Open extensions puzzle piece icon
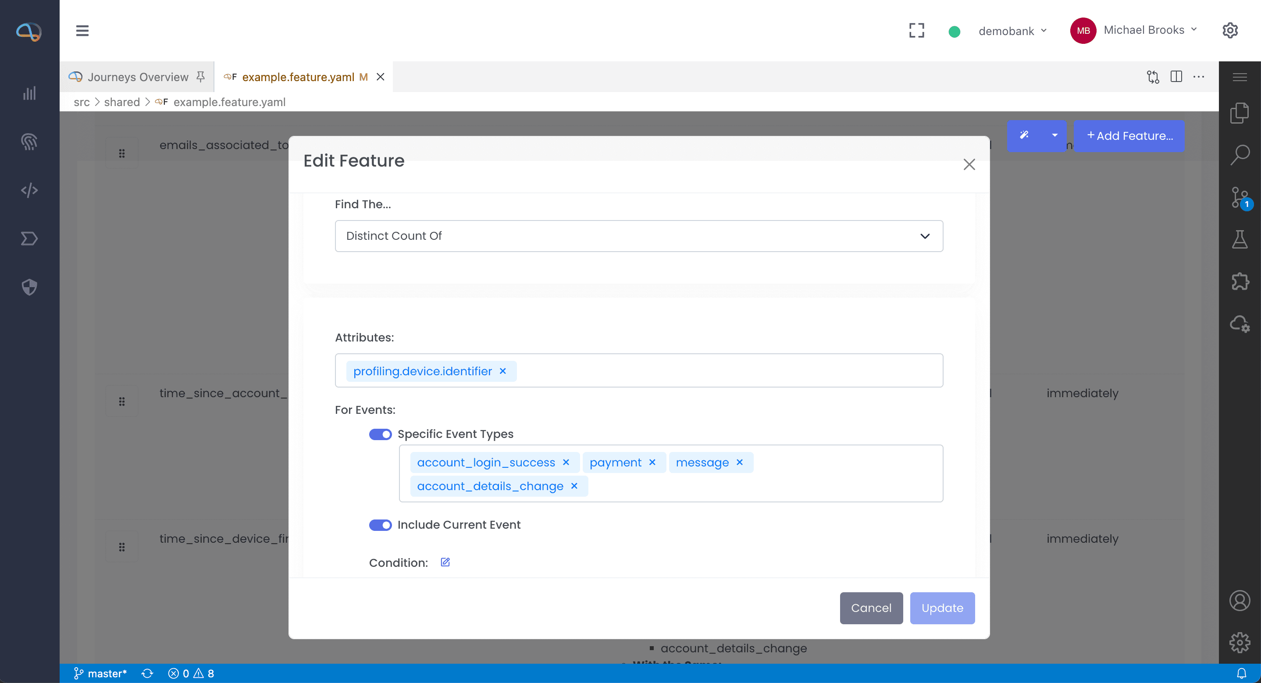 [x=1240, y=281]
